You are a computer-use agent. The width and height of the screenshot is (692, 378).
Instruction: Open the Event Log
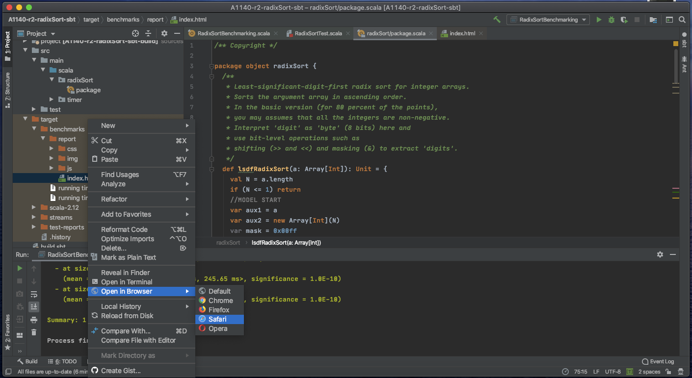coord(658,361)
